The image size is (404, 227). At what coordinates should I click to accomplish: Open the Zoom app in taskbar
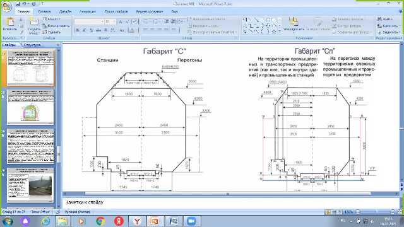(x=191, y=221)
